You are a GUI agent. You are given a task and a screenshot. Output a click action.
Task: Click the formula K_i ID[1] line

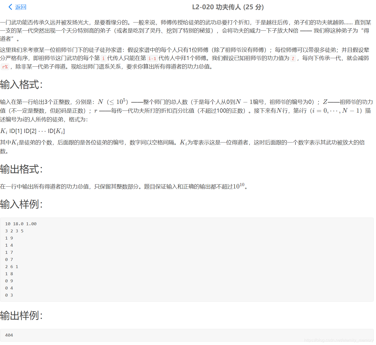point(32,131)
